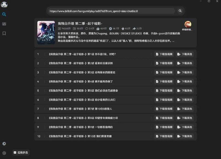This screenshot has width=221, height=159.
Task: Click 下载其他 for episode 1
Action: click(185, 54)
